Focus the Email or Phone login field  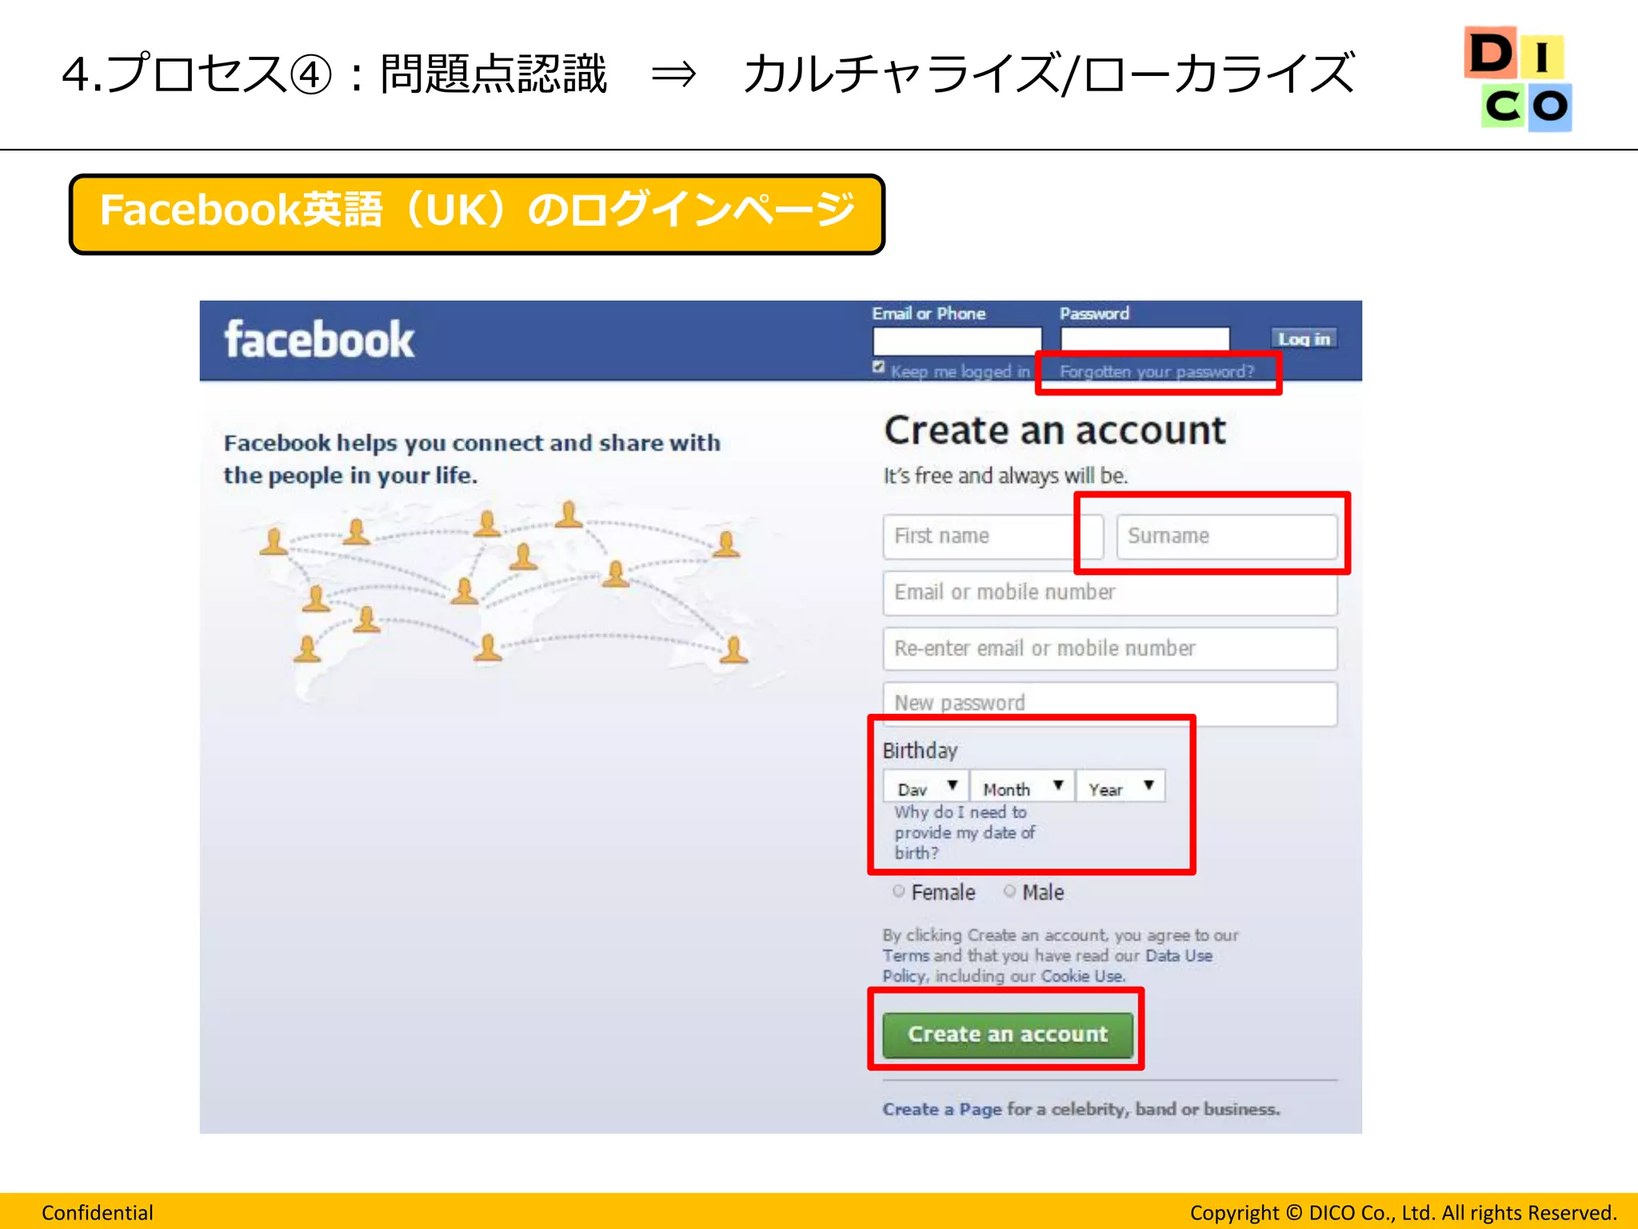point(957,341)
